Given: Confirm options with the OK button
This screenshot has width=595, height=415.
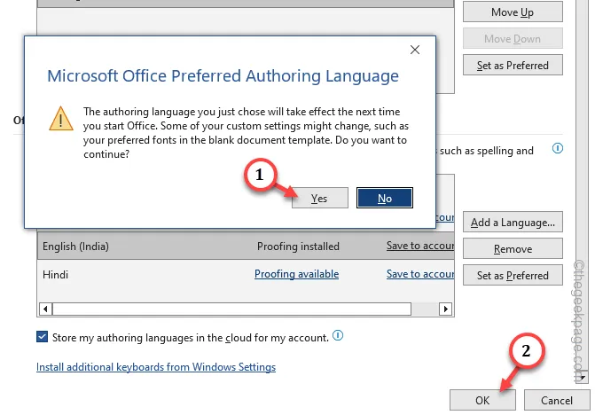Looking at the screenshot, I should (482, 400).
